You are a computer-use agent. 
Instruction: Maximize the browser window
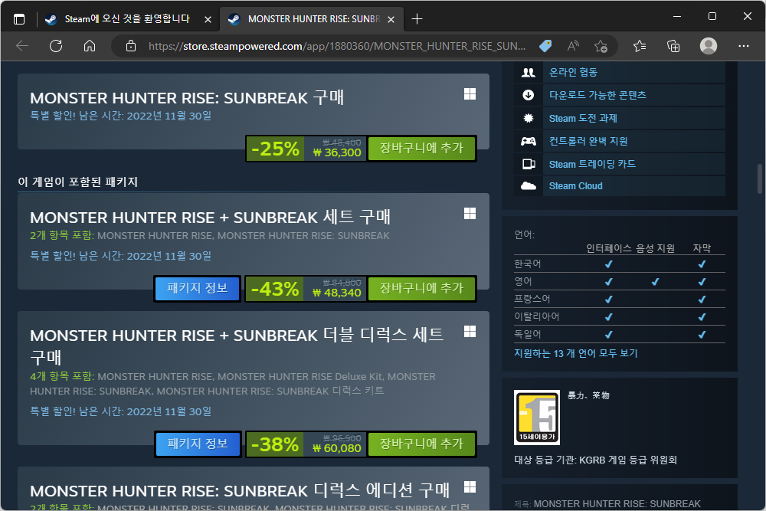point(712,17)
